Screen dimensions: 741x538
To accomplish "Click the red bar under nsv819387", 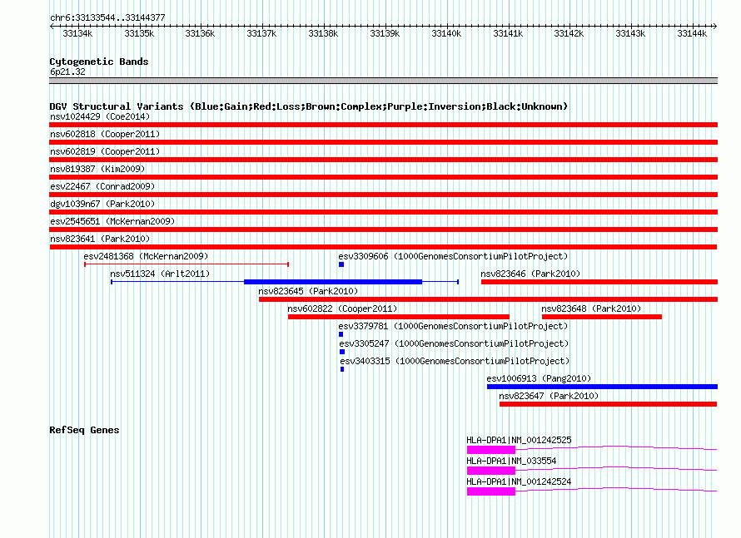I will pos(383,177).
